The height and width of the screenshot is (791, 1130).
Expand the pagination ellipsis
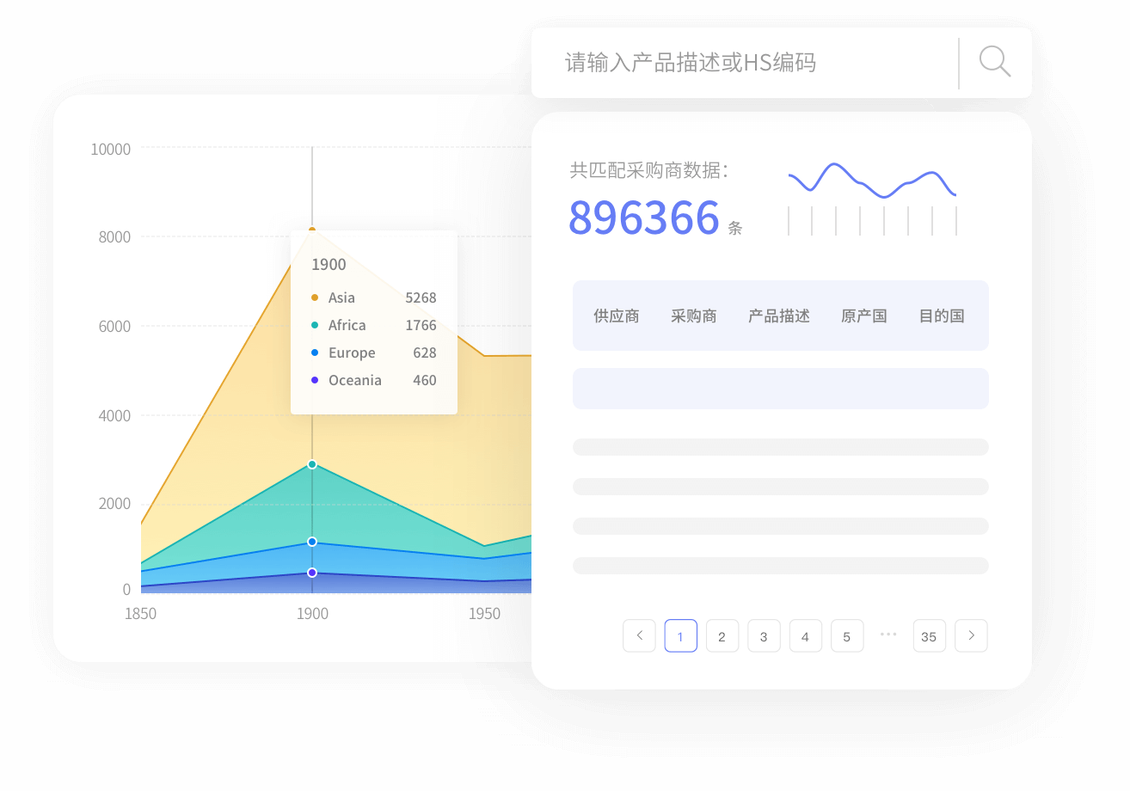tap(888, 634)
